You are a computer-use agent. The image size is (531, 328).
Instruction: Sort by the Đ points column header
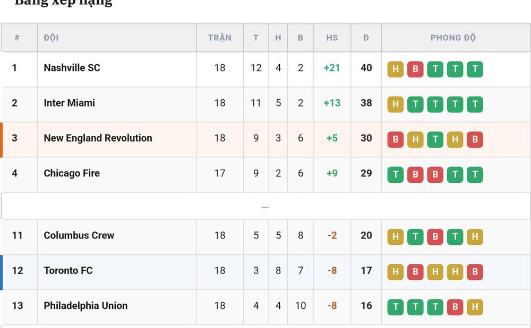tap(366, 38)
